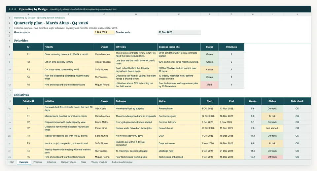
Task: Click the Green status cell for P1
Action: pyautogui.click(x=209, y=54)
